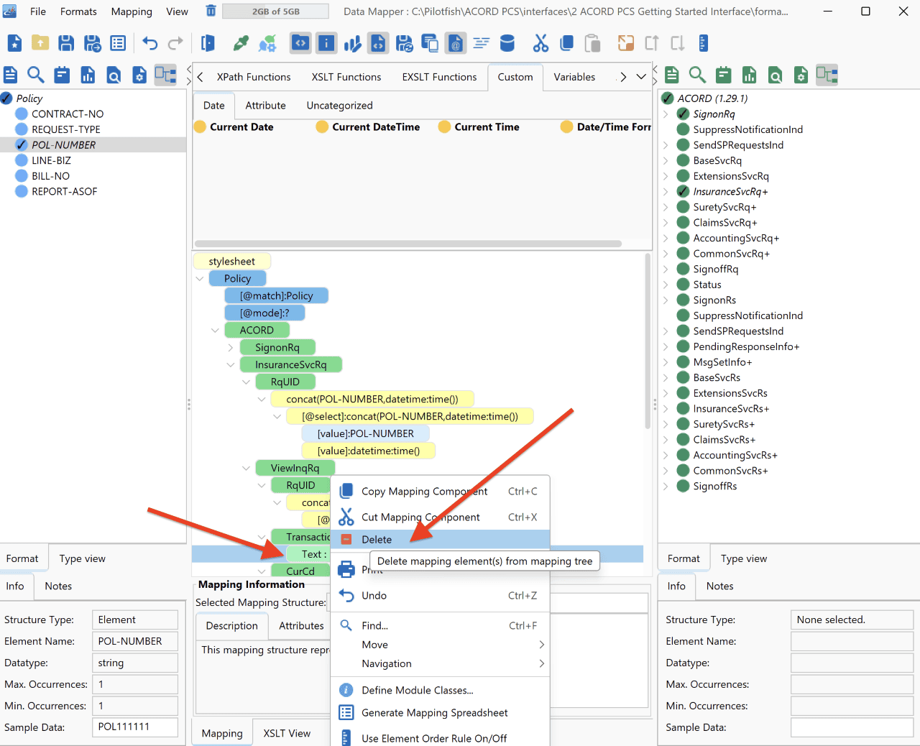Collapse the ACORD node in mapping tree
The height and width of the screenshot is (746, 920).
215,331
